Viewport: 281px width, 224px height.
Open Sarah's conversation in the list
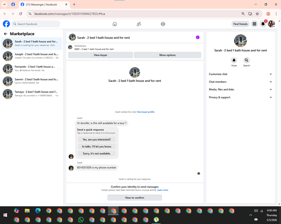point(31,43)
